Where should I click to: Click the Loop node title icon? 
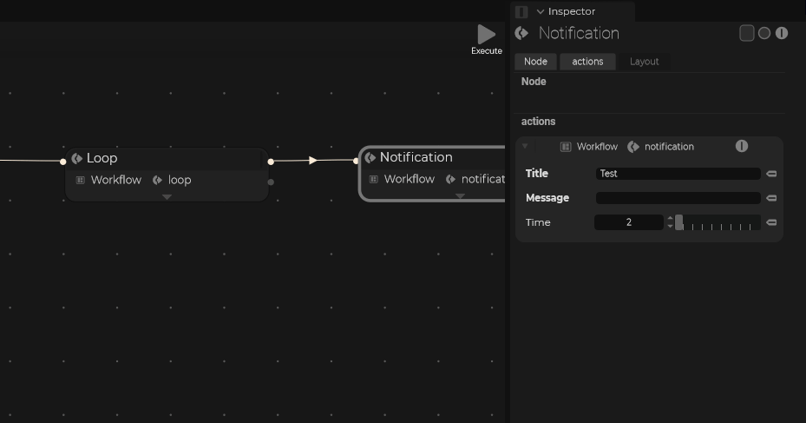coord(77,158)
